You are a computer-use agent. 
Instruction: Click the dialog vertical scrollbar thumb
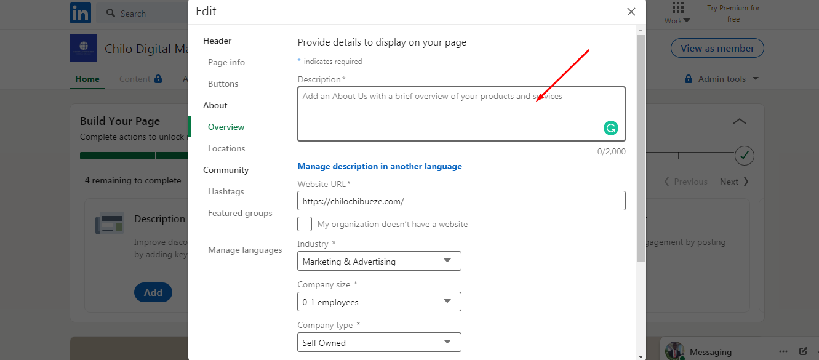coord(641,148)
